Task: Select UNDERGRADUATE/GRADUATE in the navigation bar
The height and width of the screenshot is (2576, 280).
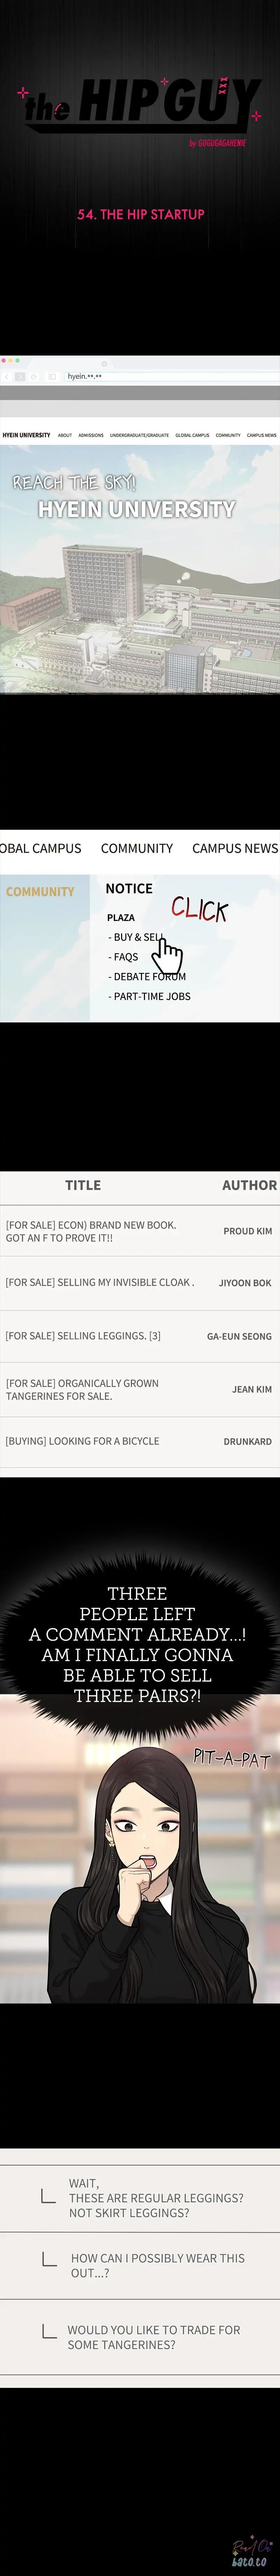Action: point(139,435)
